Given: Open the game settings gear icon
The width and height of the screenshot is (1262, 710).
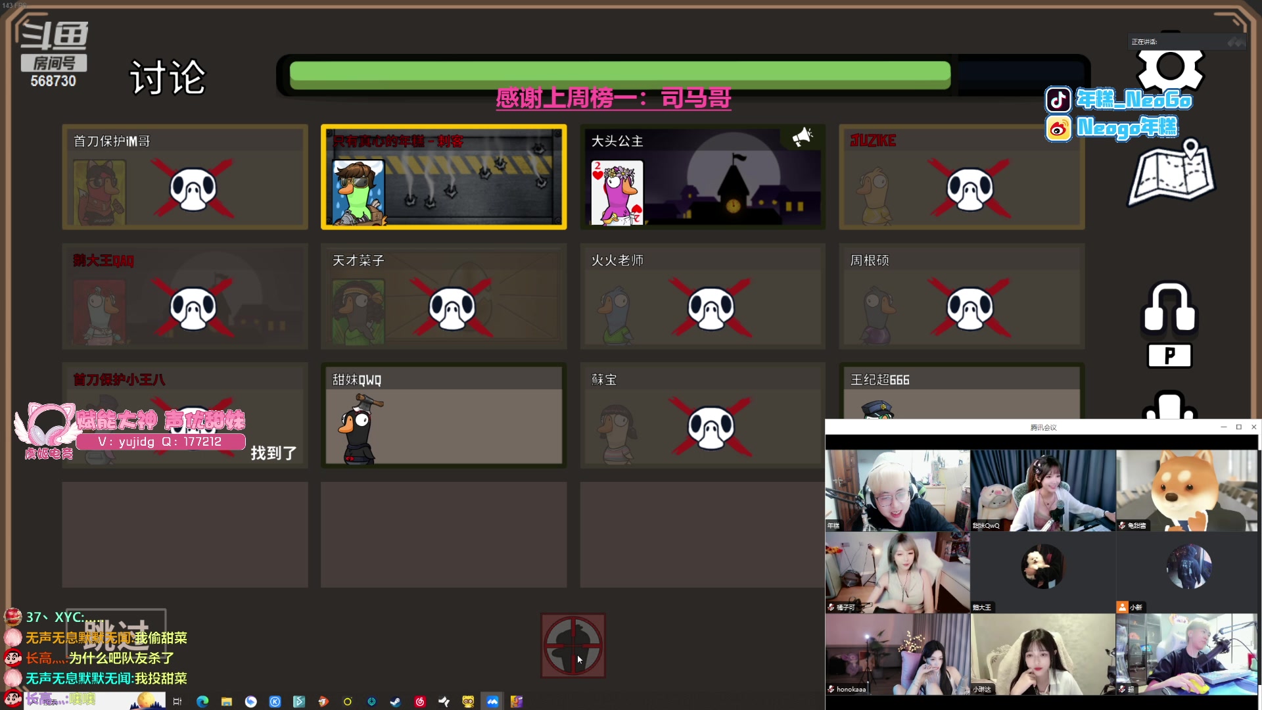Looking at the screenshot, I should tap(1171, 66).
